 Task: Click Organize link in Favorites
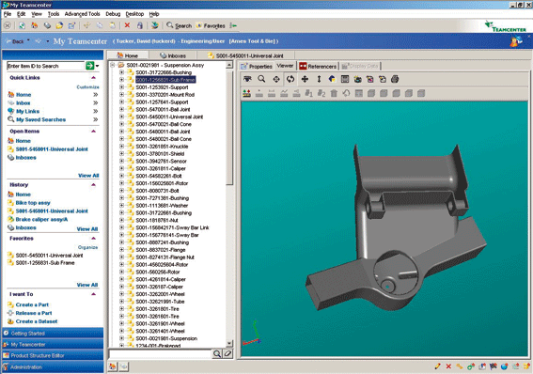[x=87, y=247]
